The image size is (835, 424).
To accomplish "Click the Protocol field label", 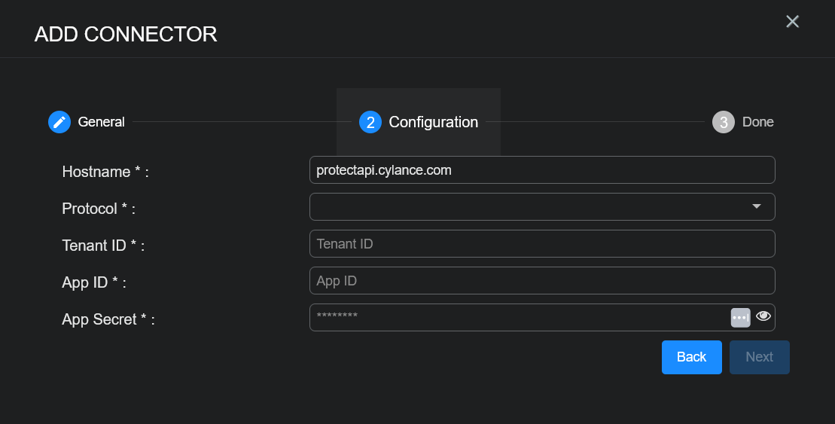I will coord(99,209).
